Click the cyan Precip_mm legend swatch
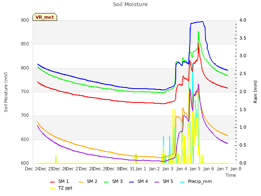 coord(182,182)
